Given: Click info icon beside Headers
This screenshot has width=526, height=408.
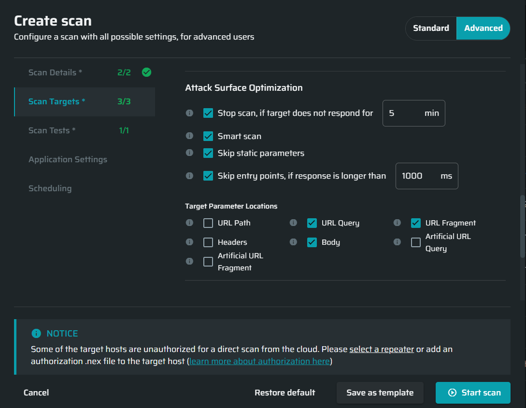Looking at the screenshot, I should (x=189, y=242).
